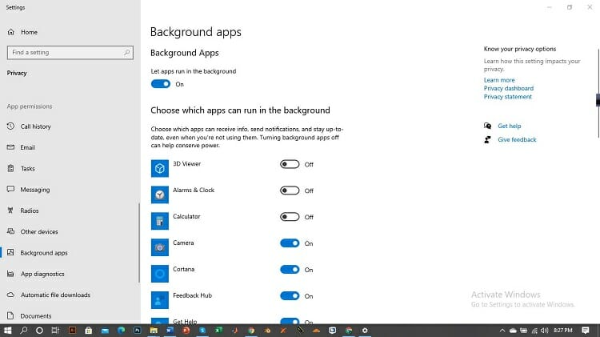Open Automatic file downloads page
The height and width of the screenshot is (337, 600).
[55, 295]
